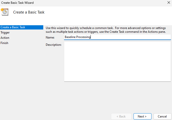
Task: Go to the Finish step in sidebar
Action: pos(4,43)
